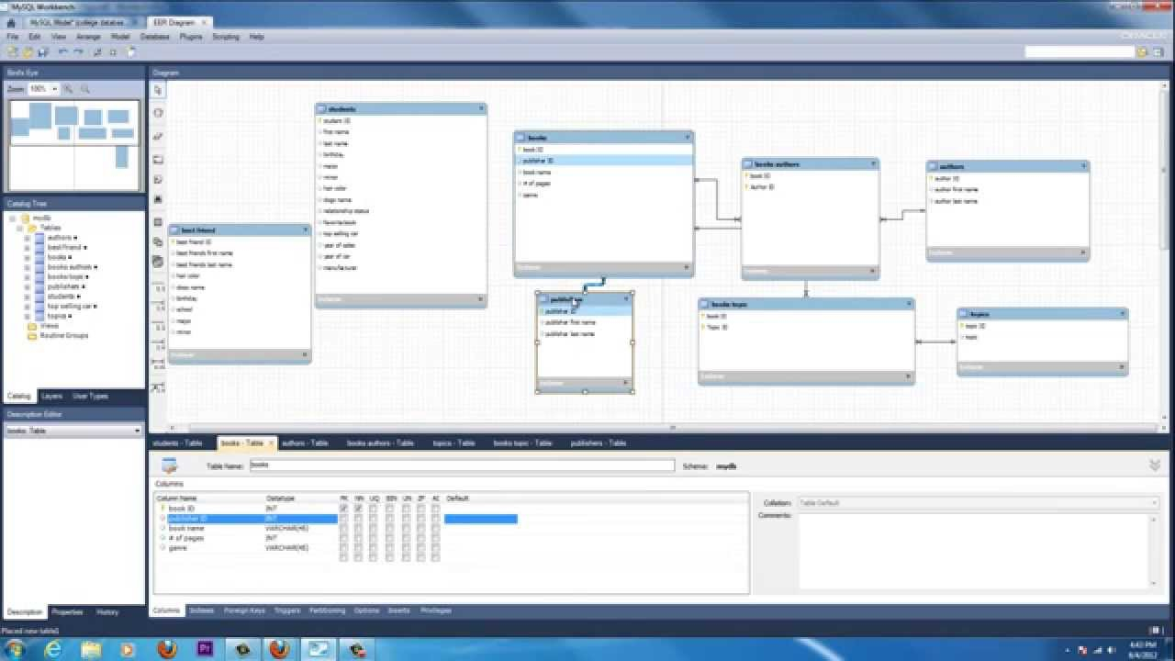Click the table editor icon beside Table Name
1175x661 pixels.
[169, 465]
